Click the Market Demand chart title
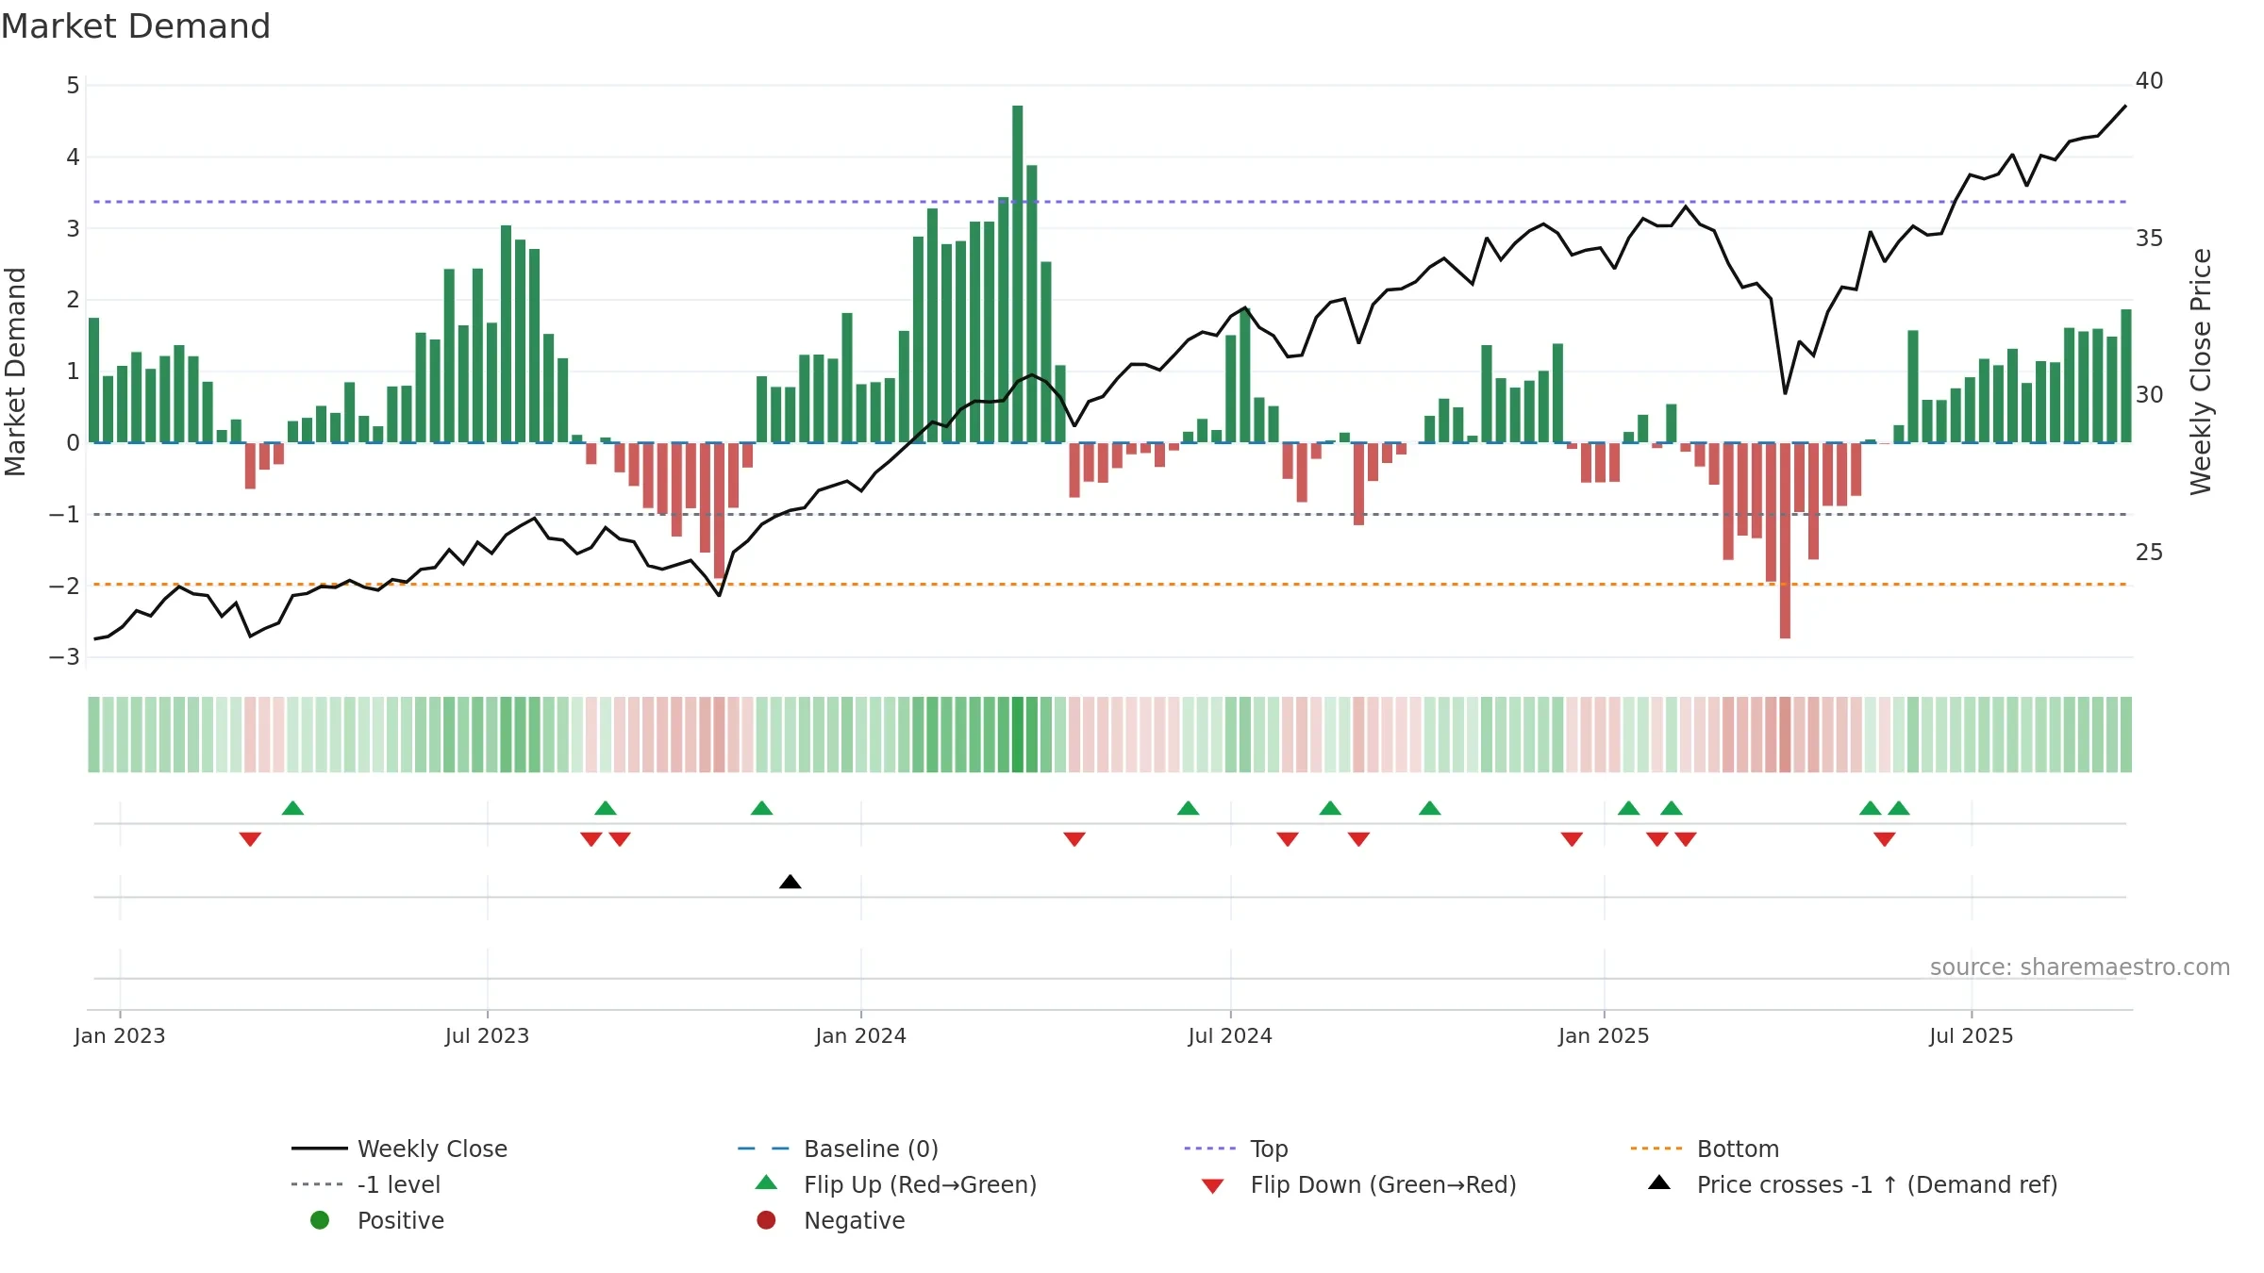 (x=136, y=26)
